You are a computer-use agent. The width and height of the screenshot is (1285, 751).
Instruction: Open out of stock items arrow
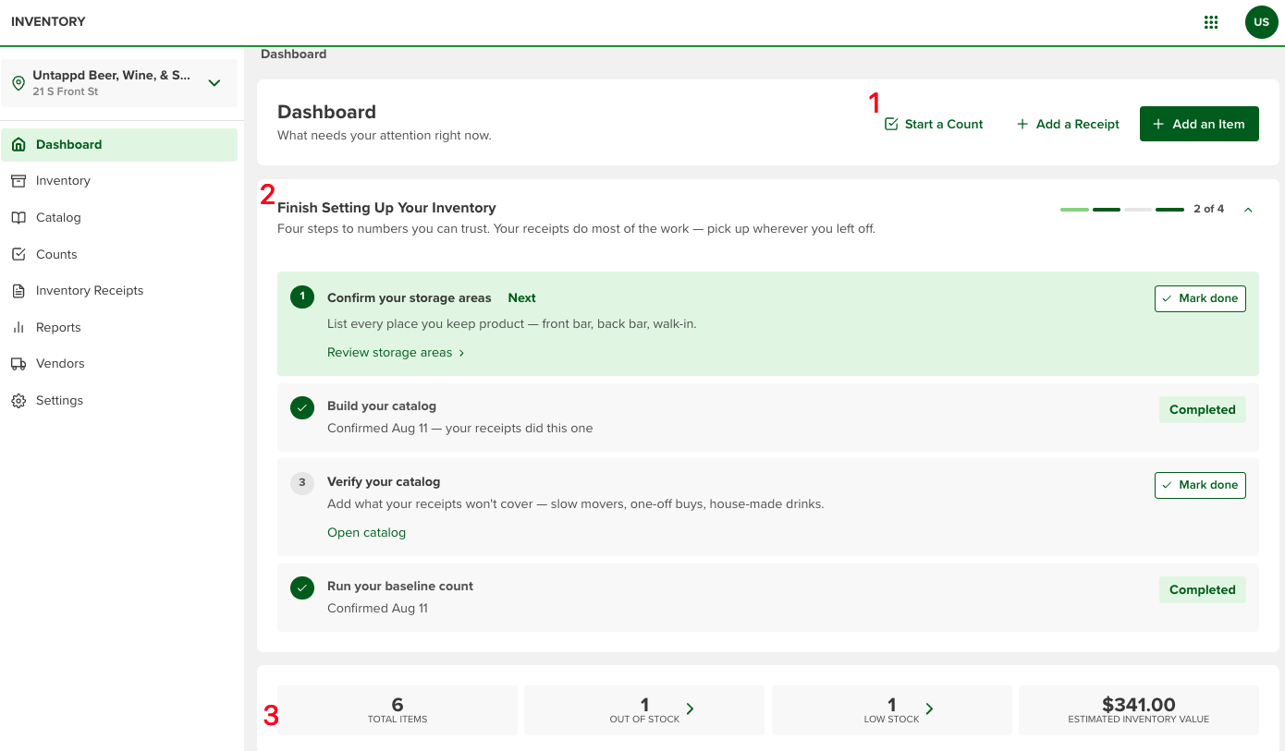(690, 709)
